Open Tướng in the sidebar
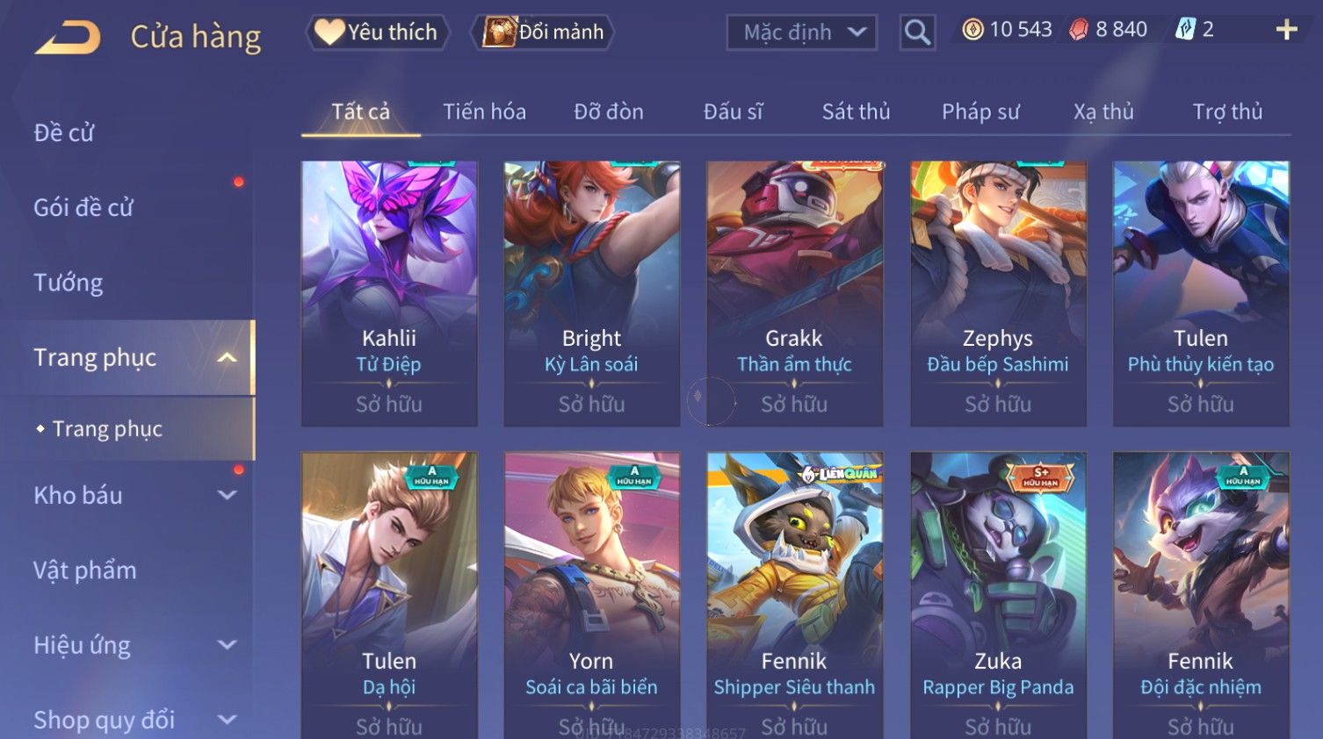1323x739 pixels. 69,283
